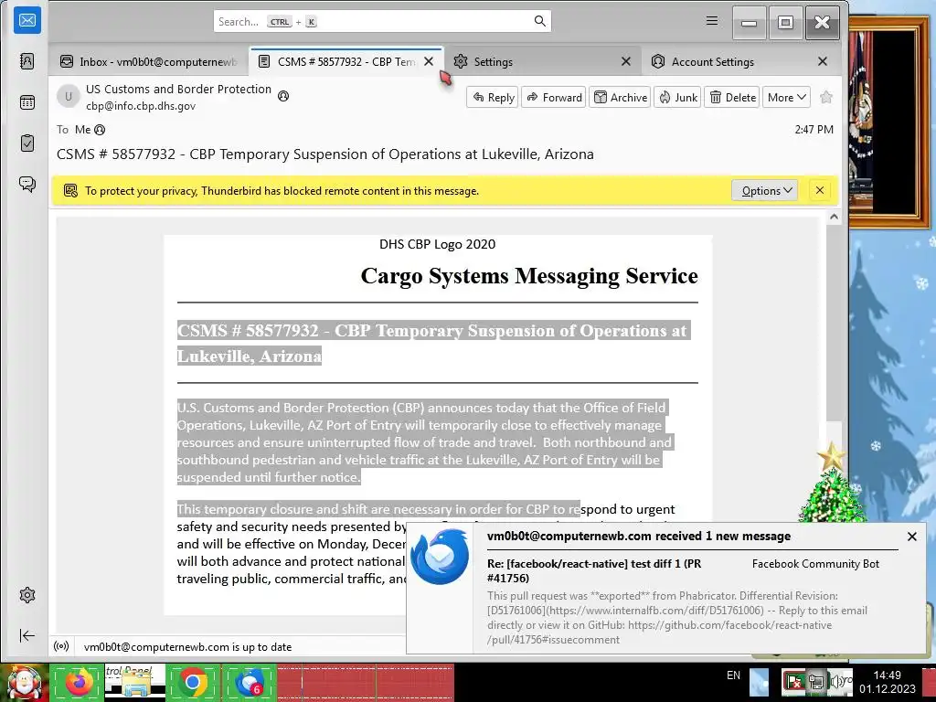
Task: Open Settings gear in the sidebar
Action: click(27, 594)
